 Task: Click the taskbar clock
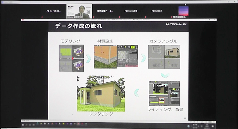207,126
